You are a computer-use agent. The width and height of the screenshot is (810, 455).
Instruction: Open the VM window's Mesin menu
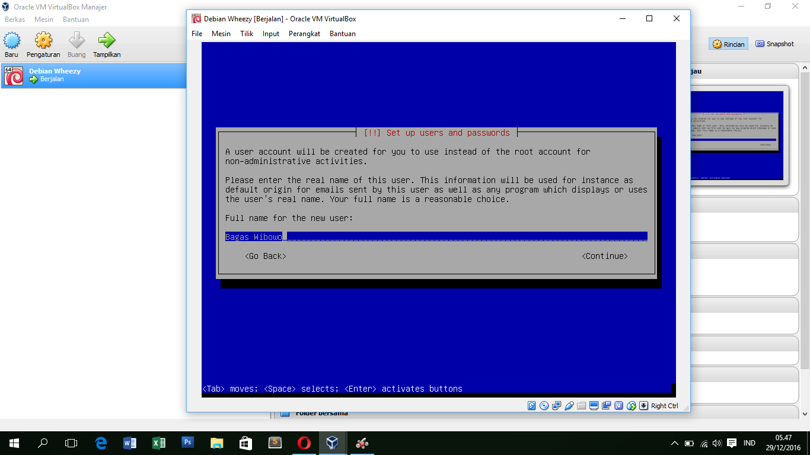pyautogui.click(x=221, y=34)
